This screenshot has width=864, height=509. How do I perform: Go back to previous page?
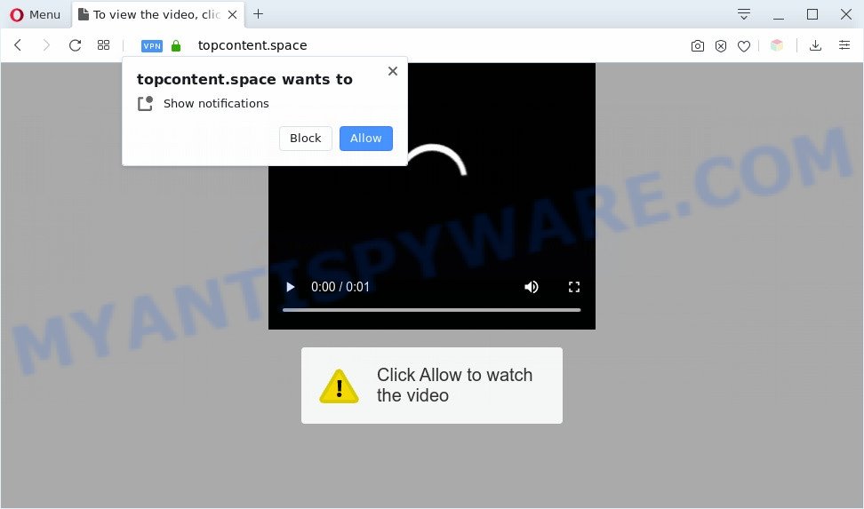coord(18,45)
